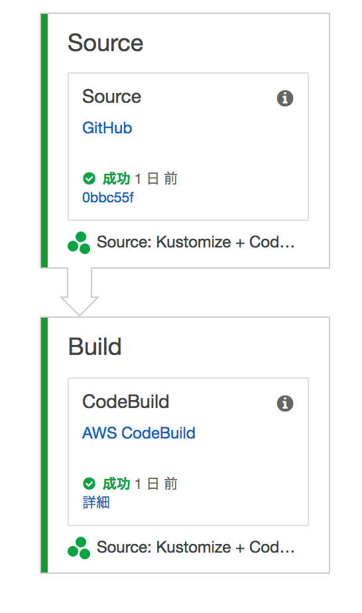Click the three-dot revision icon in the Source stage
This screenshot has height=613, width=362.
click(79, 243)
